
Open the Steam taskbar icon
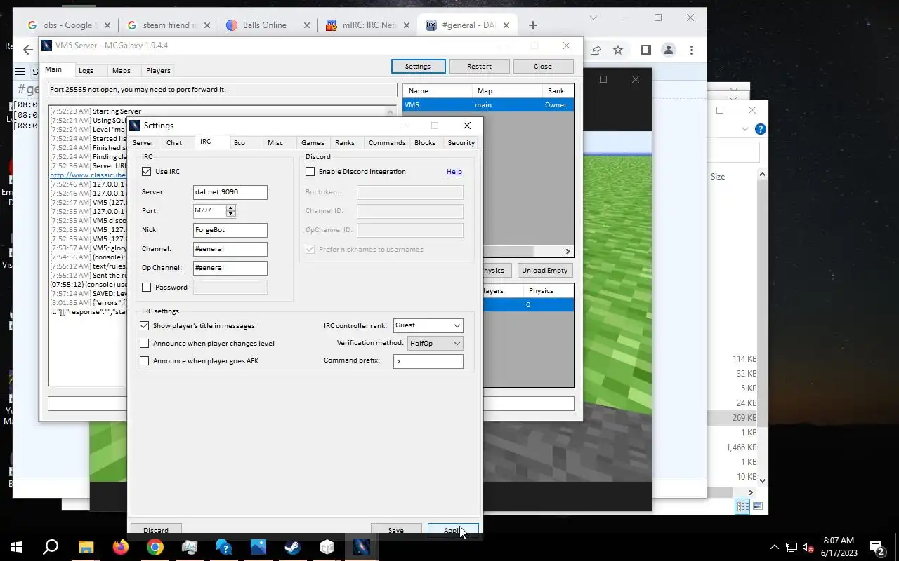coord(292,547)
